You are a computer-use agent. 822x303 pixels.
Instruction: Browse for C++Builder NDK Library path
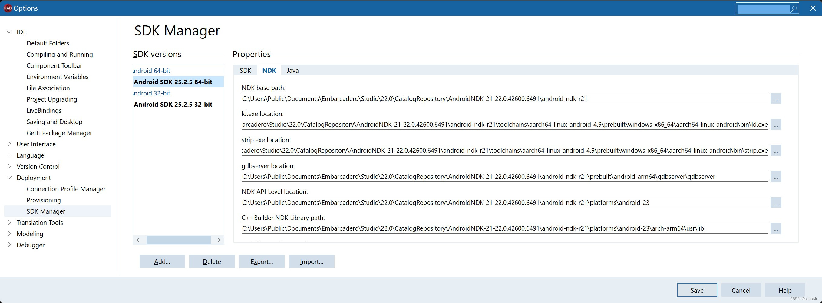pyautogui.click(x=776, y=228)
